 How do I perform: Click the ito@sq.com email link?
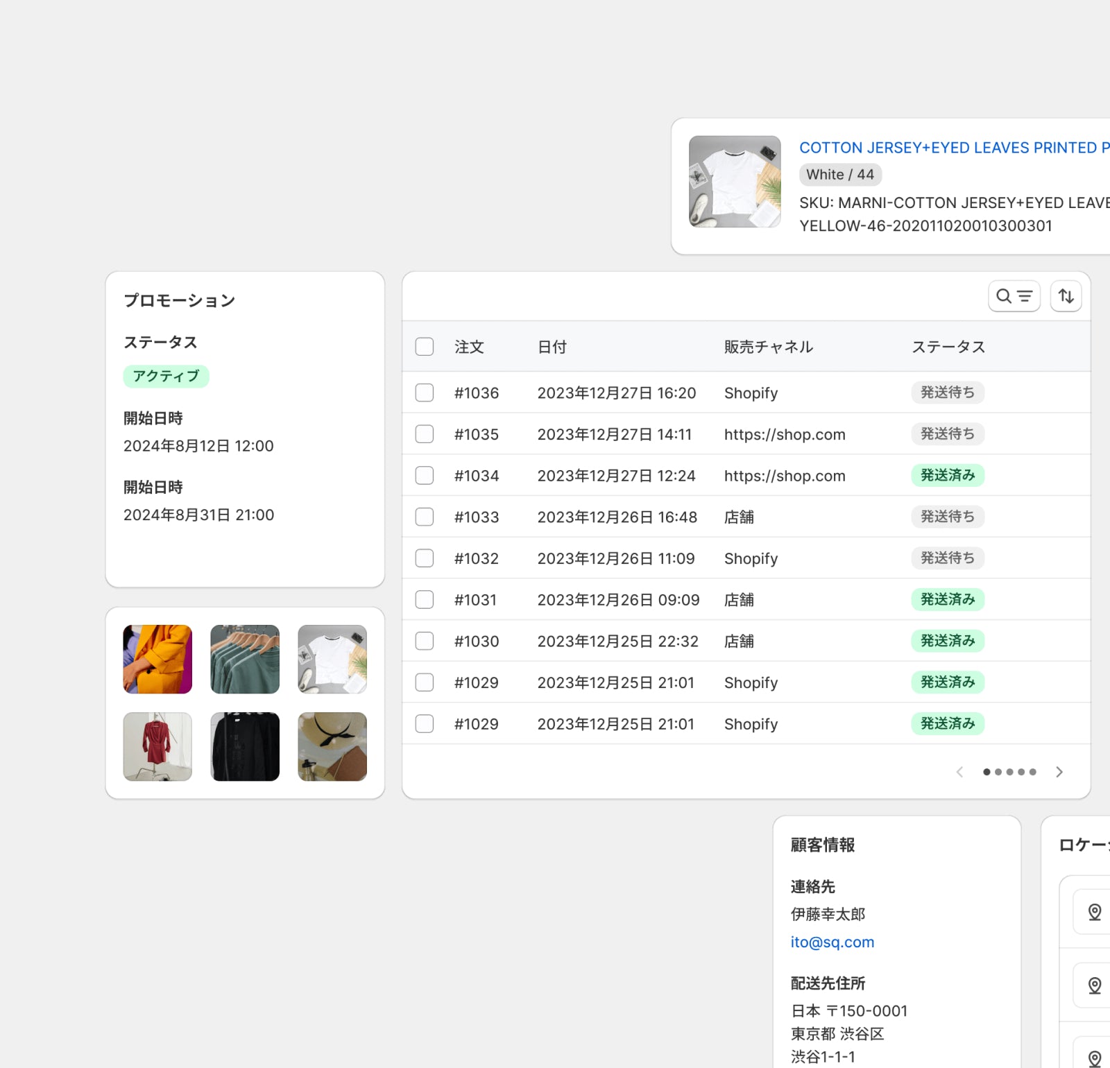[832, 942]
